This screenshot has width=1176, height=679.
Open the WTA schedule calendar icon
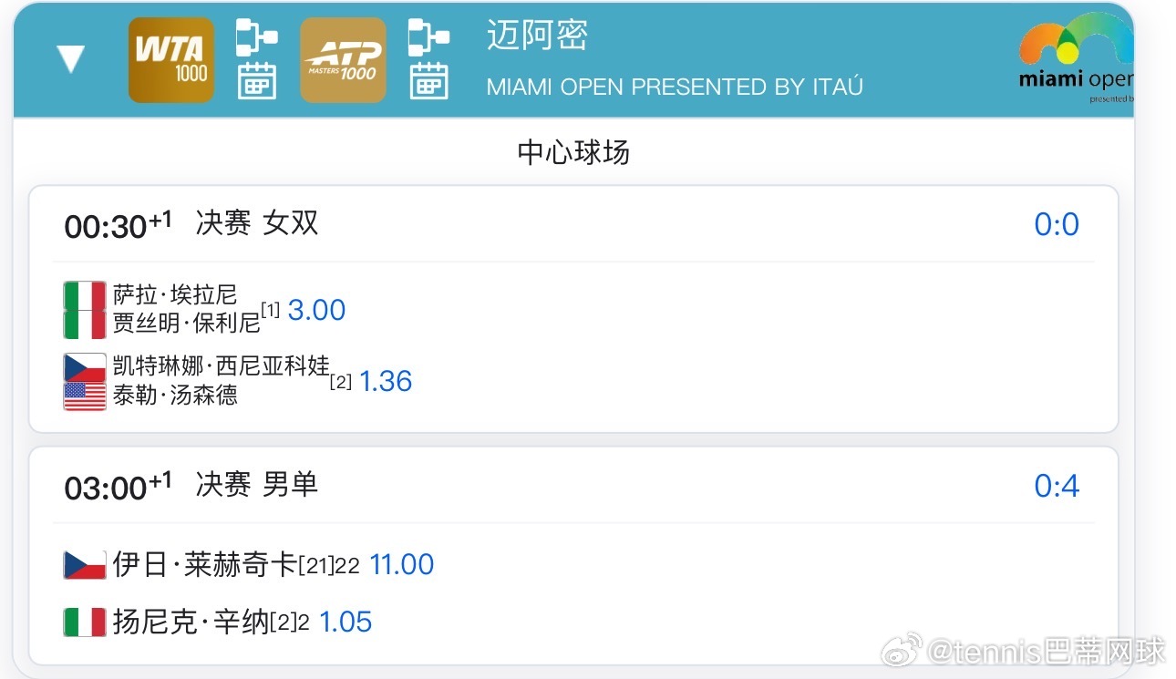click(257, 81)
